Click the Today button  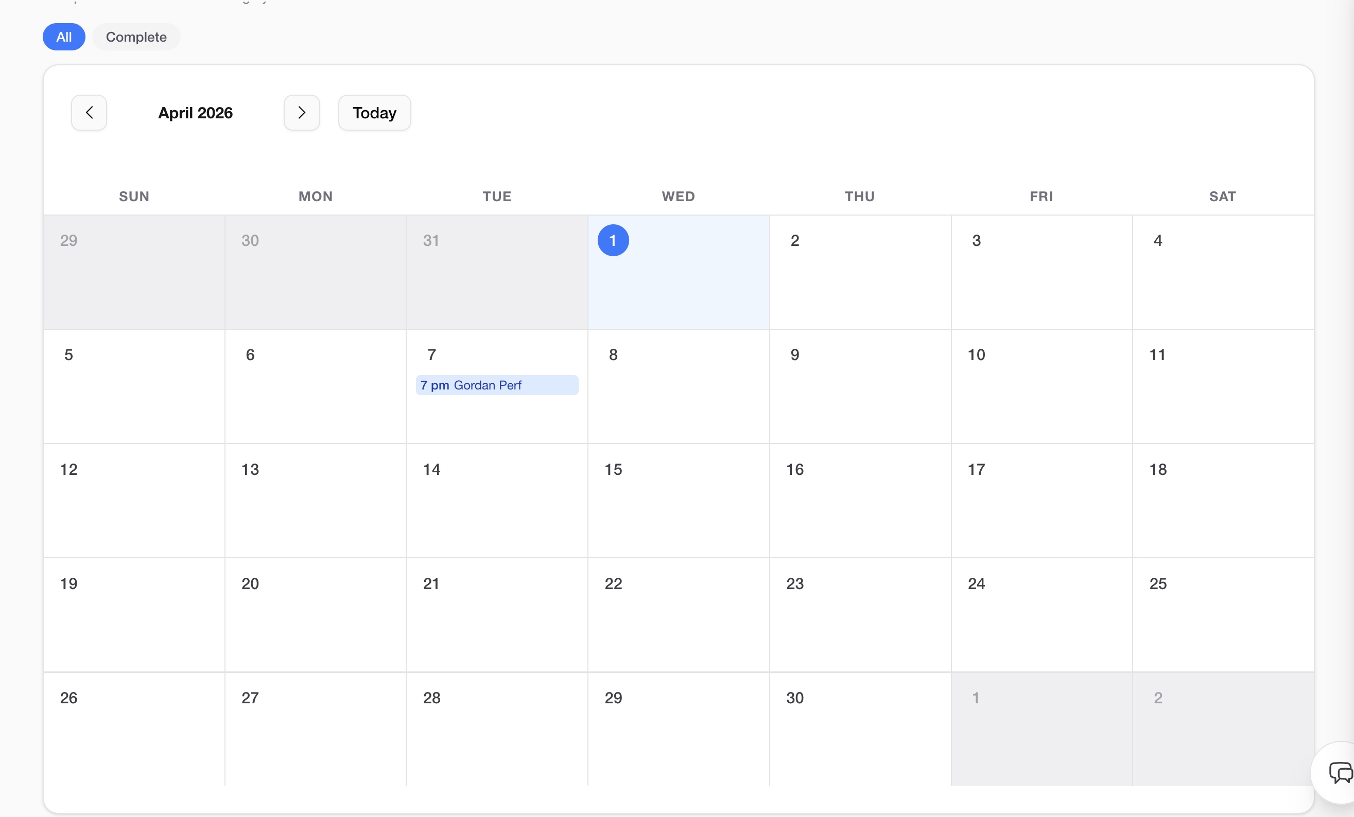[x=374, y=113]
